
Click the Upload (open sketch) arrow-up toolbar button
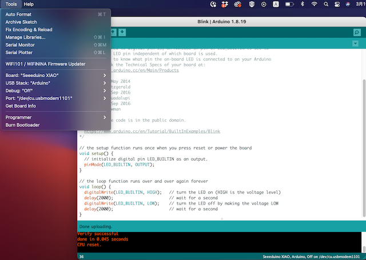[113, 32]
